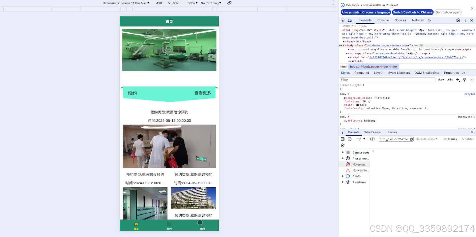The height and width of the screenshot is (237, 476).
Task: Collapse the body element node
Action: tap(344, 45)
